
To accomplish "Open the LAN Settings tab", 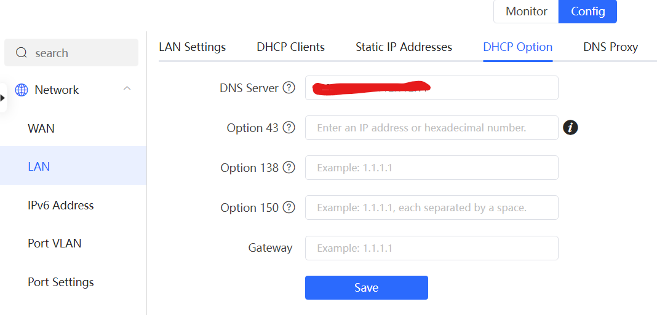I will (192, 47).
